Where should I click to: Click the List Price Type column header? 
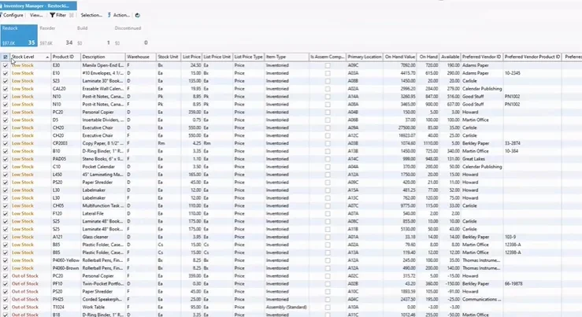coord(248,57)
